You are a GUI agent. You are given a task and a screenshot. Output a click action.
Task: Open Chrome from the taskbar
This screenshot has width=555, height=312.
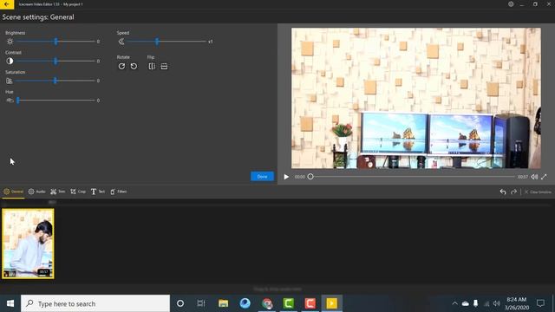(267, 303)
